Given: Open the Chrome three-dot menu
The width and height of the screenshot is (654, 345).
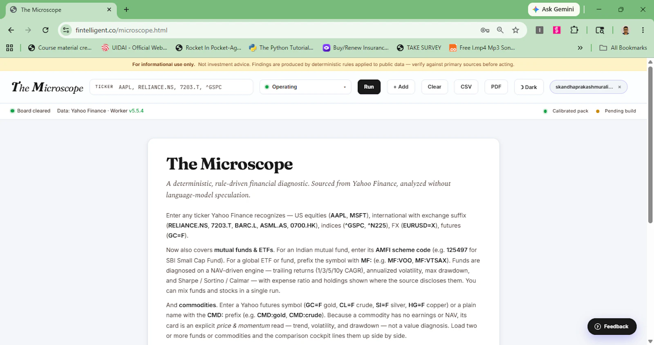Looking at the screenshot, I should (x=643, y=30).
